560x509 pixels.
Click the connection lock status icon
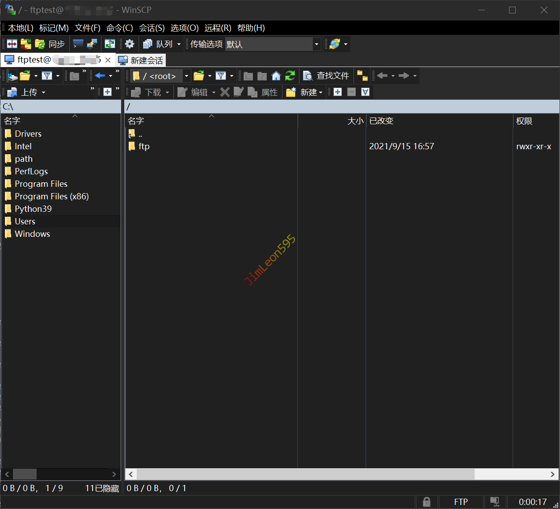coord(426,502)
